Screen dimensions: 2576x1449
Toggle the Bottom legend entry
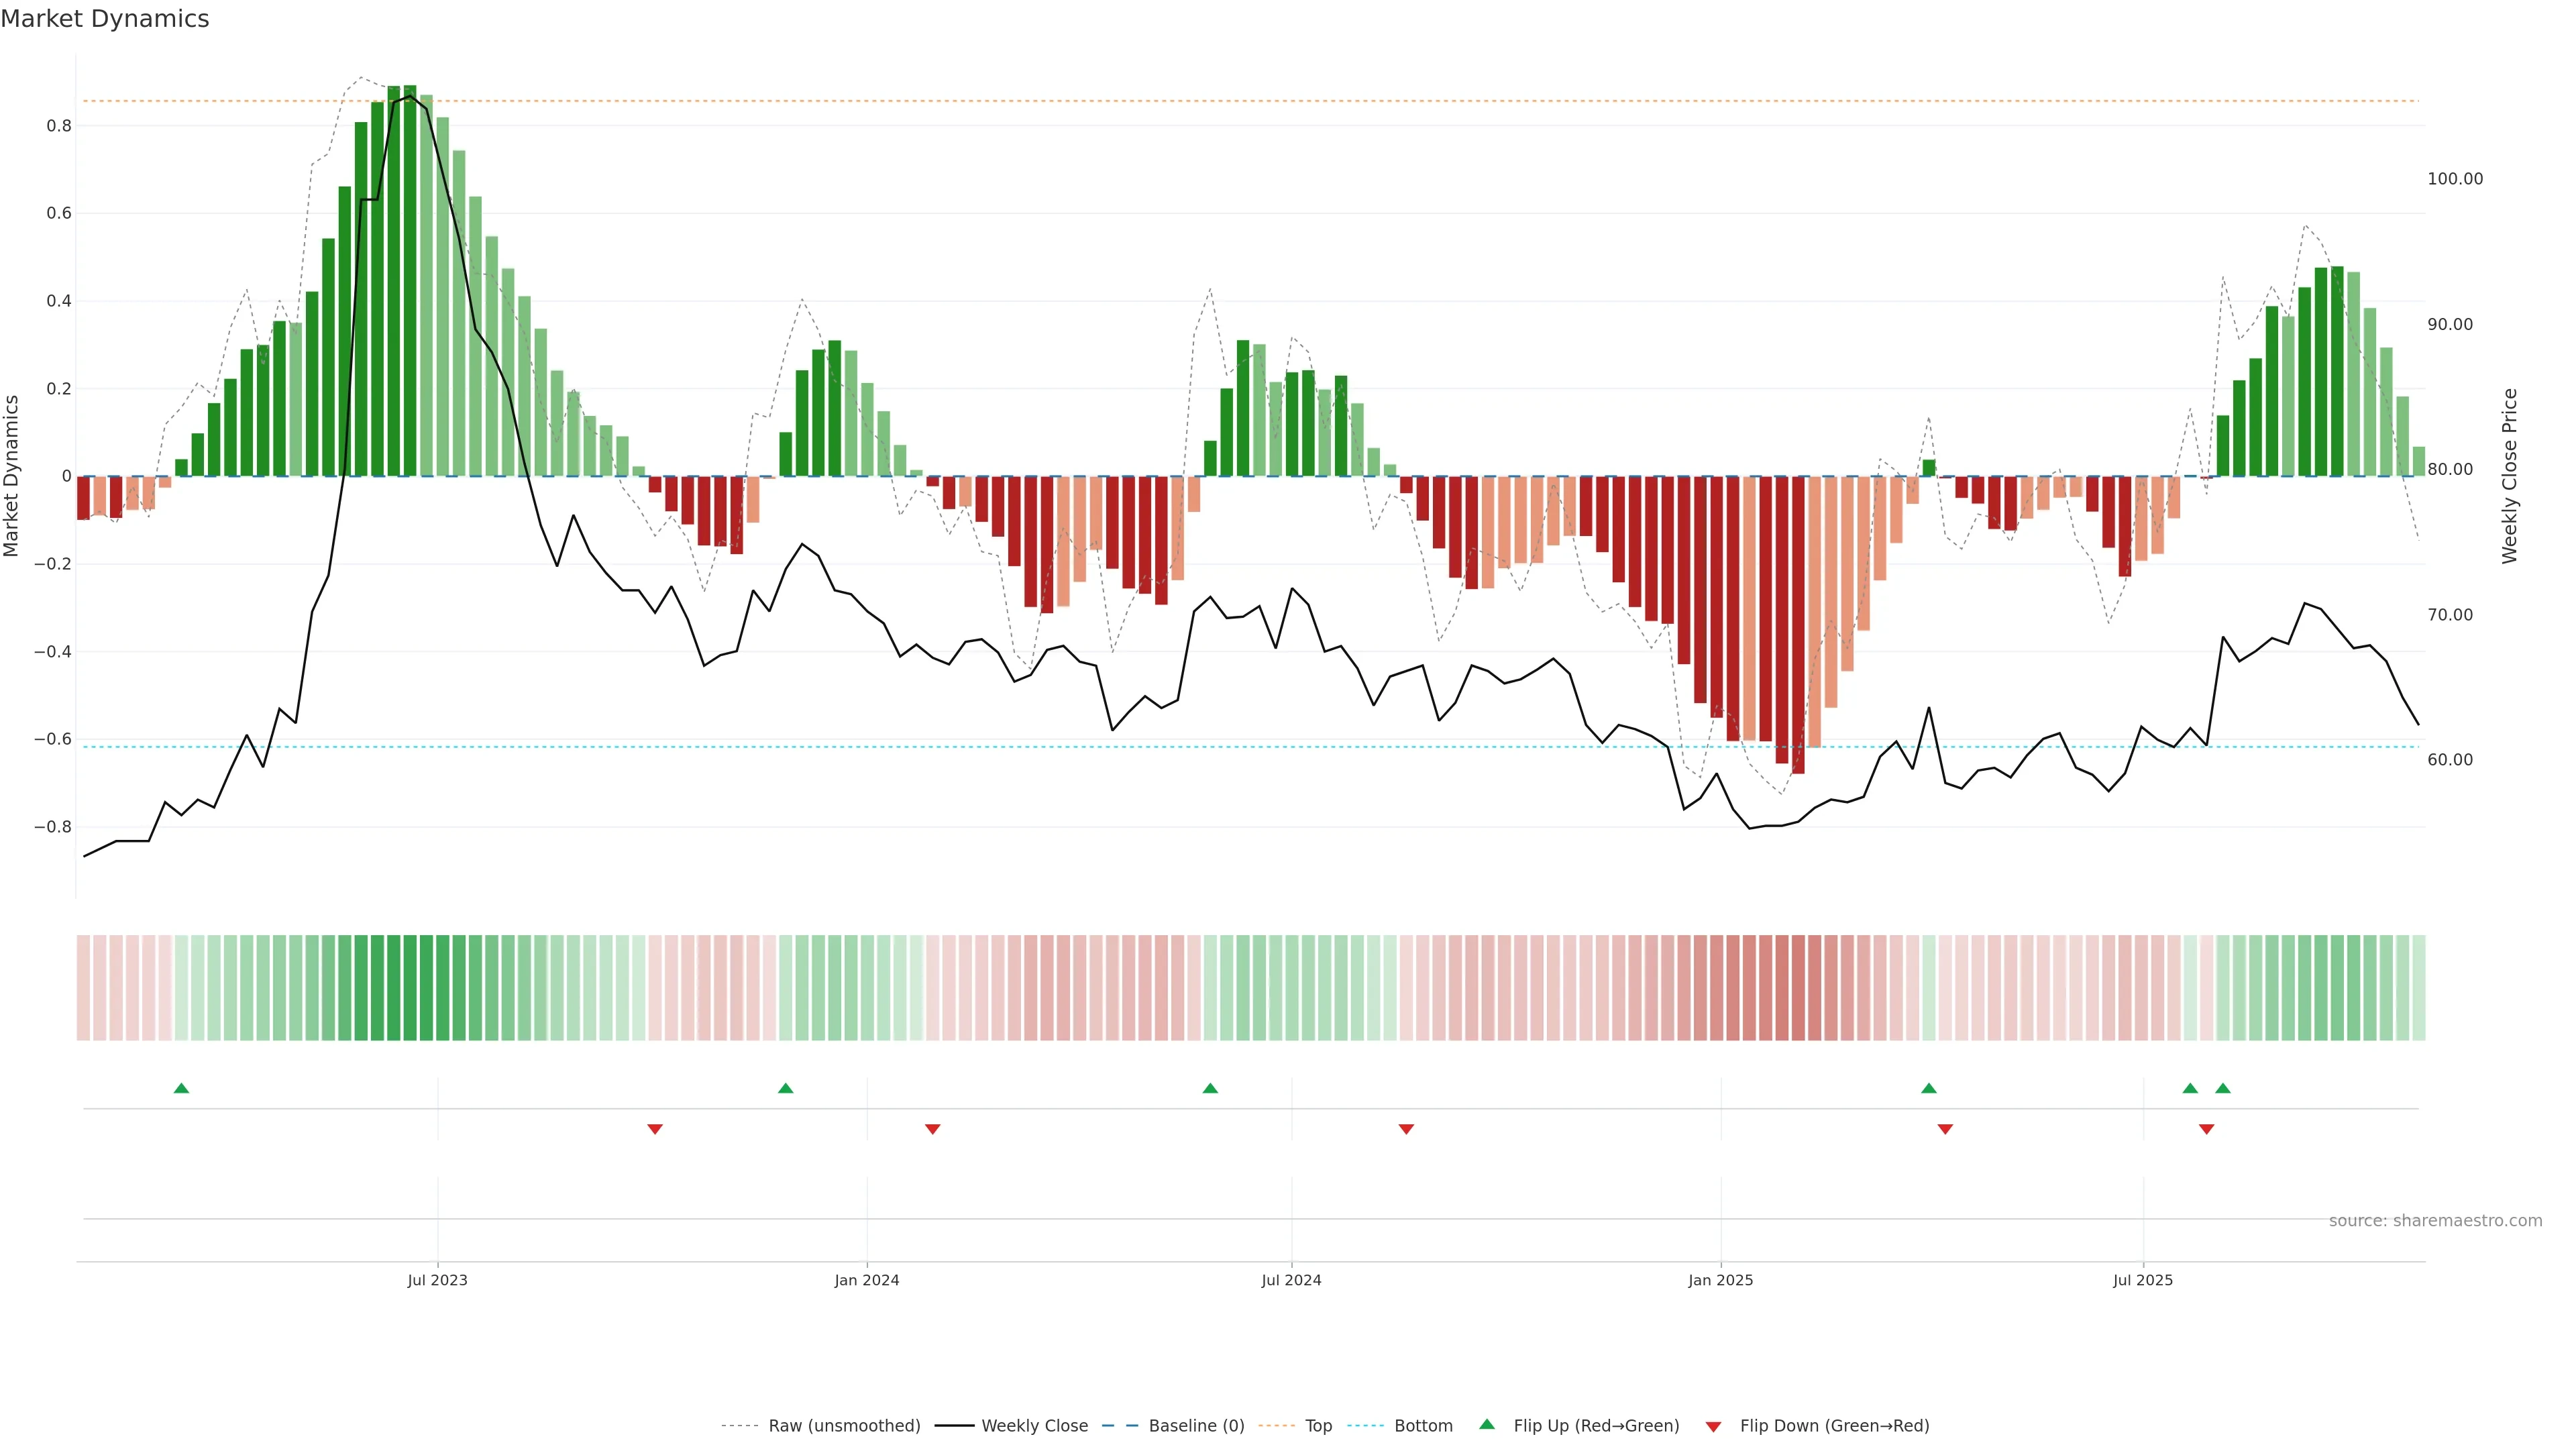(x=1423, y=1426)
